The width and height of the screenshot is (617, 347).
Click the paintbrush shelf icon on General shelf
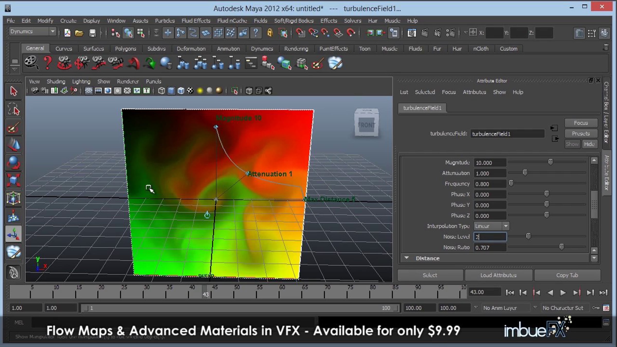(x=317, y=63)
